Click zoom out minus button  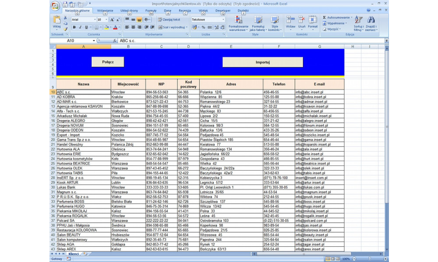click(x=354, y=259)
